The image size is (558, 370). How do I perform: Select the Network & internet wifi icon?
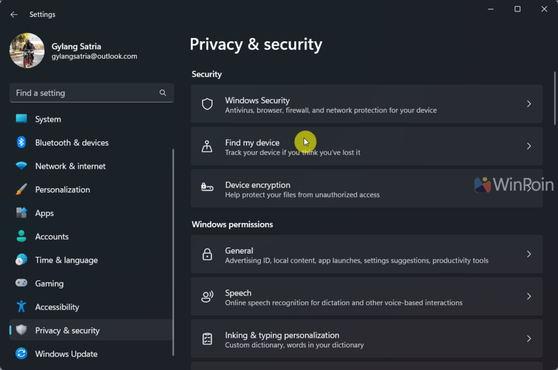(x=21, y=165)
